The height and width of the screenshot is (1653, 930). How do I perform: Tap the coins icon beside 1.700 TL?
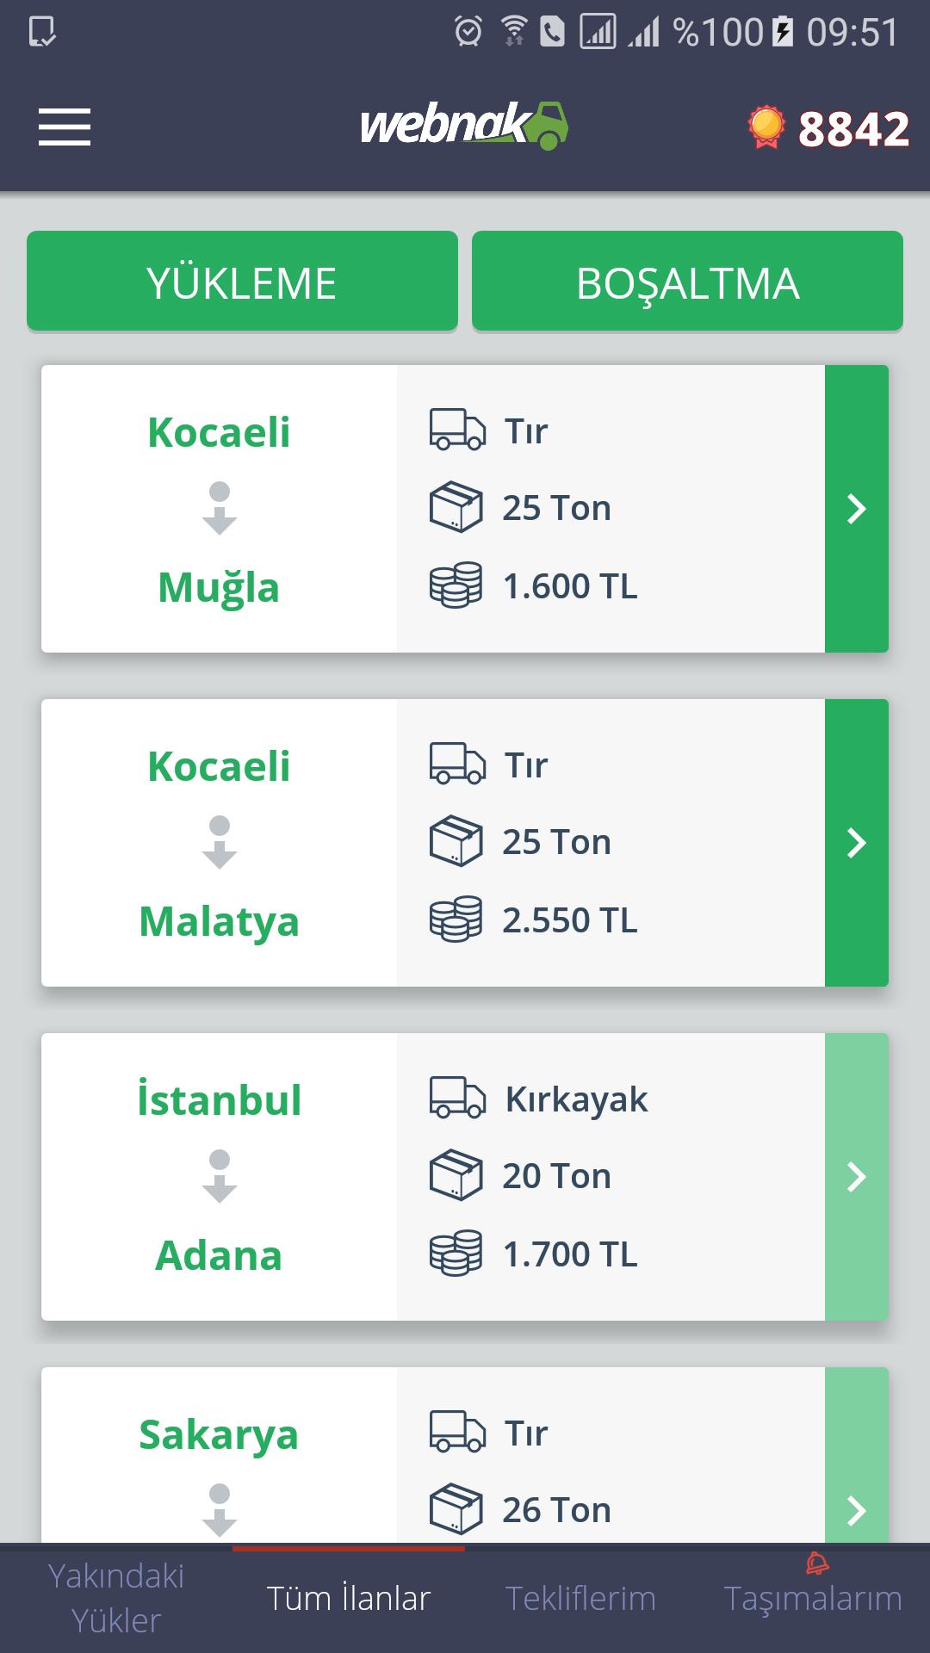pos(456,1254)
